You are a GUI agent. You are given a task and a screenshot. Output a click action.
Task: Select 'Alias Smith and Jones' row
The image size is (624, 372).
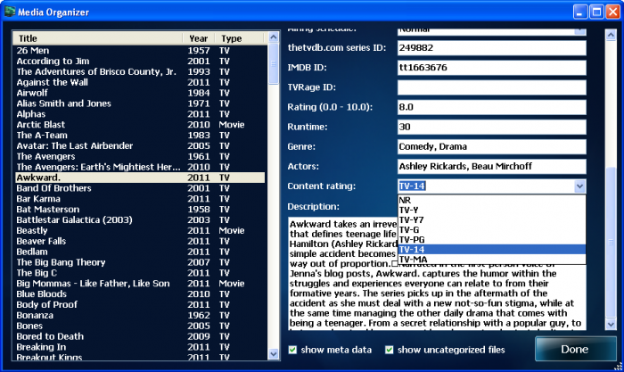pyautogui.click(x=140, y=103)
